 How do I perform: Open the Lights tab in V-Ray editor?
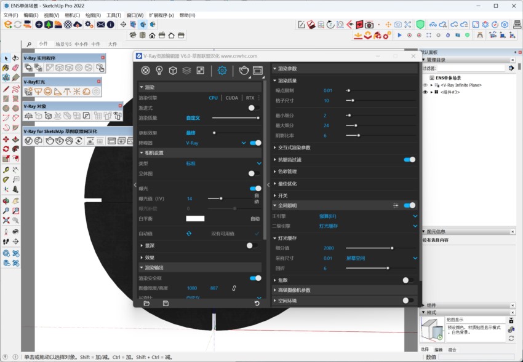click(159, 70)
